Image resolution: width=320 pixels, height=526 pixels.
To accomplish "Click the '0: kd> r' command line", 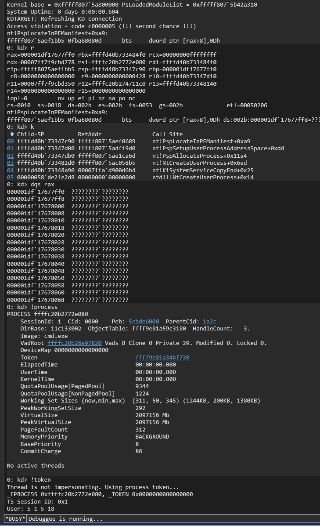I will pos(21,47).
